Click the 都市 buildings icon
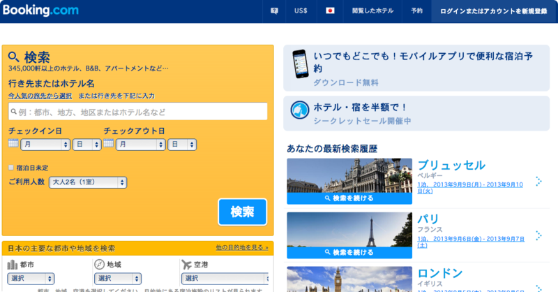The width and height of the screenshot is (558, 292). 12,265
